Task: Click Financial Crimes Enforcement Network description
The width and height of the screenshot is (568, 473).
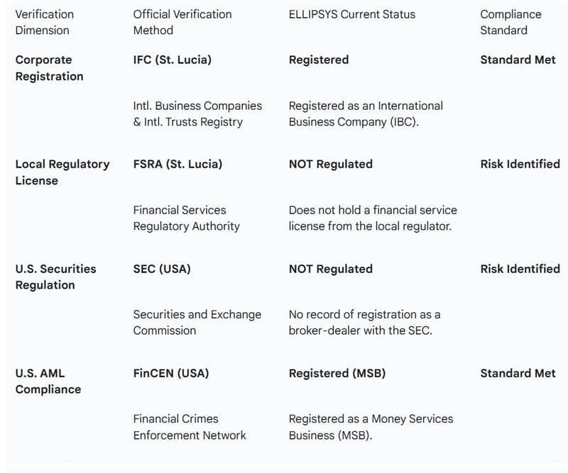Action: pos(190,427)
